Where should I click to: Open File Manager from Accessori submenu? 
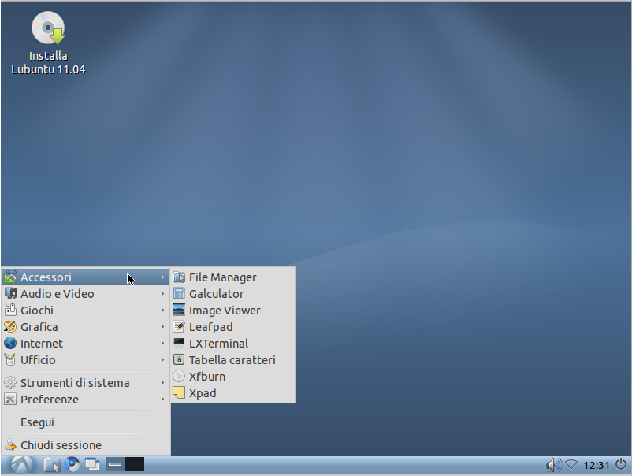click(233, 277)
